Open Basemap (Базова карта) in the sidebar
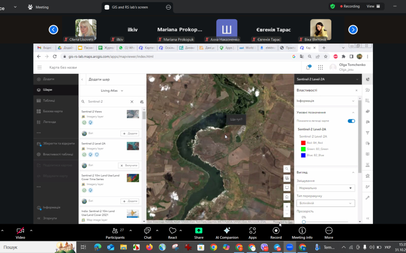406x253 pixels. point(52,111)
